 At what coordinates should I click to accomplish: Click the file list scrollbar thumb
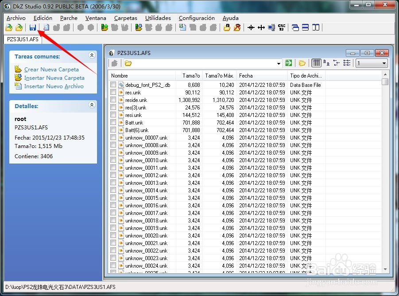coord(385,82)
